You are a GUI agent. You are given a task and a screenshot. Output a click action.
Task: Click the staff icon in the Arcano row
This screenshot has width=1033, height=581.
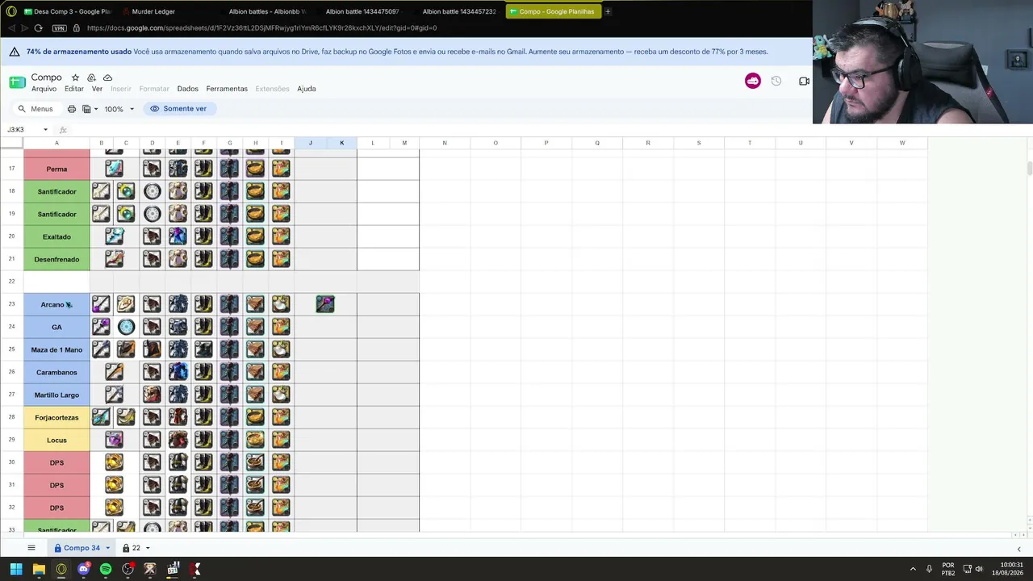pos(101,304)
